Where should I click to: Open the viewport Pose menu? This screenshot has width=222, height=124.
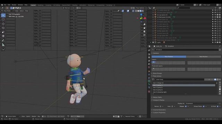tap(27, 11)
